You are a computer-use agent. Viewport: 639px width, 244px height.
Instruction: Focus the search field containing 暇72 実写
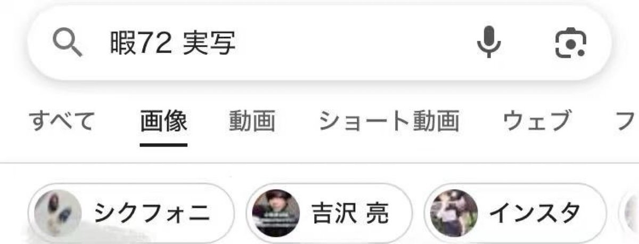[319, 43]
